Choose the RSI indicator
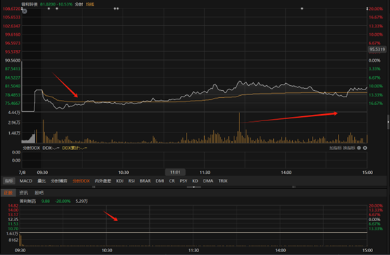390x255 pixels. [132, 181]
